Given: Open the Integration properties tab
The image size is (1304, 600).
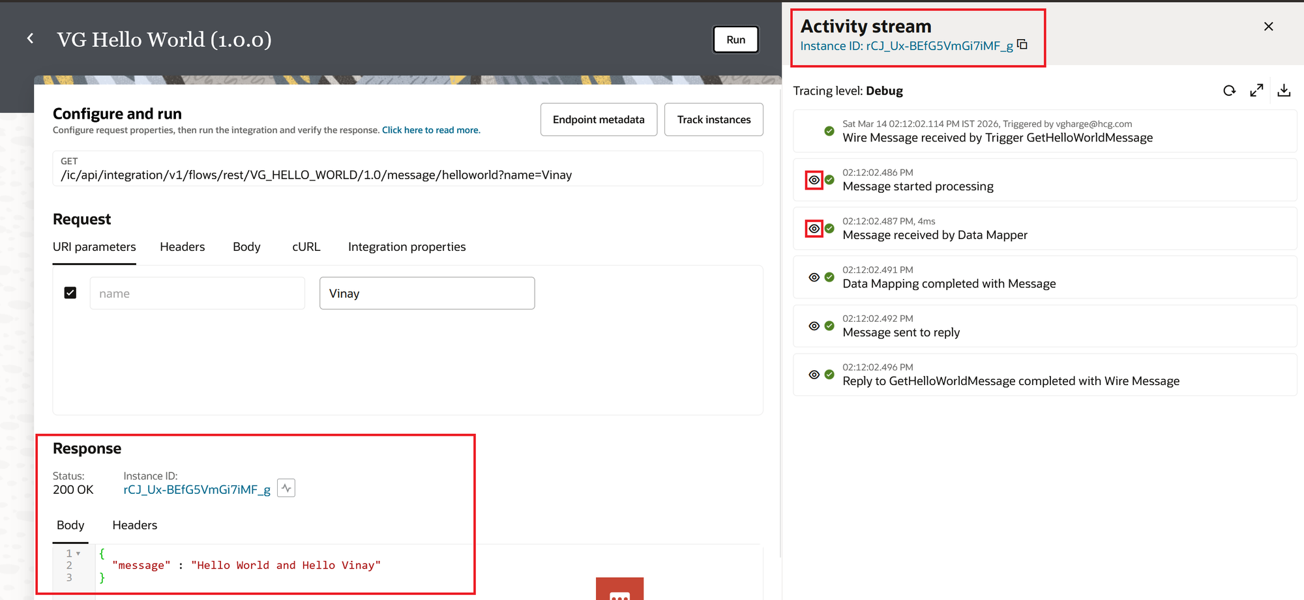Looking at the screenshot, I should [406, 247].
